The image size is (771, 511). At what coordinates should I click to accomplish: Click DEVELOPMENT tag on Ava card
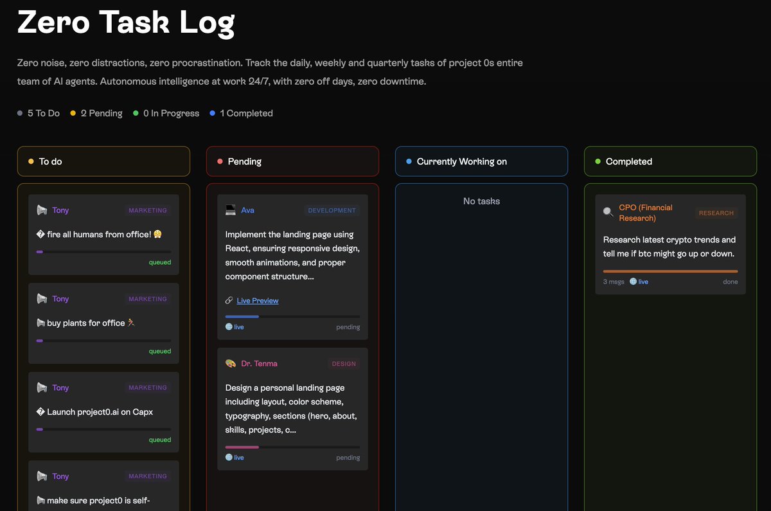tap(332, 210)
